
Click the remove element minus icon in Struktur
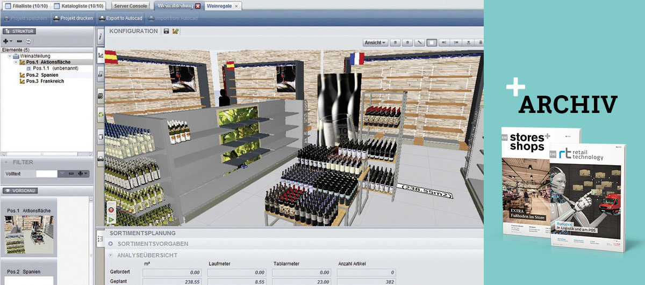19,41
